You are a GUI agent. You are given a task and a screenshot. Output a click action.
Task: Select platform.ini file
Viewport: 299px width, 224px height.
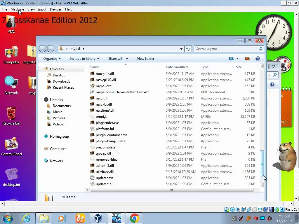[x=105, y=129]
